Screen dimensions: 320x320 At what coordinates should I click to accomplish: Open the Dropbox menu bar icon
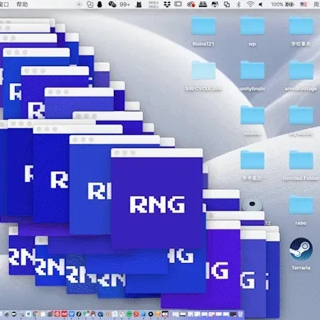[x=167, y=4]
